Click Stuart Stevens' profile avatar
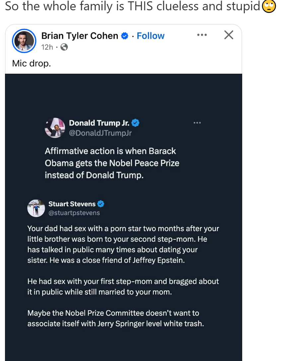Screen dimensions: 283x361 tap(36, 208)
